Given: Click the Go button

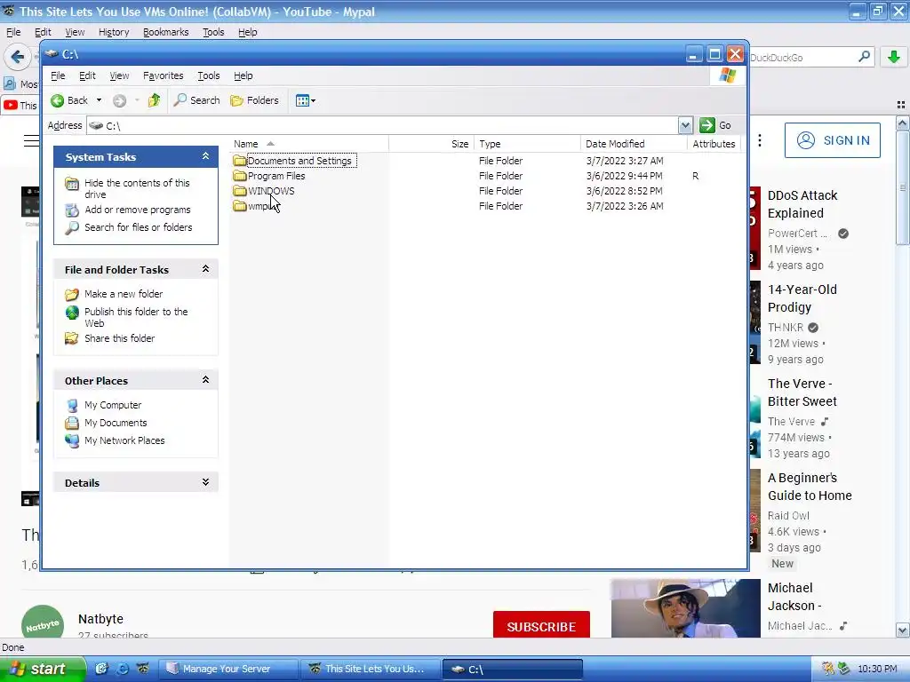Looking at the screenshot, I should coord(715,125).
